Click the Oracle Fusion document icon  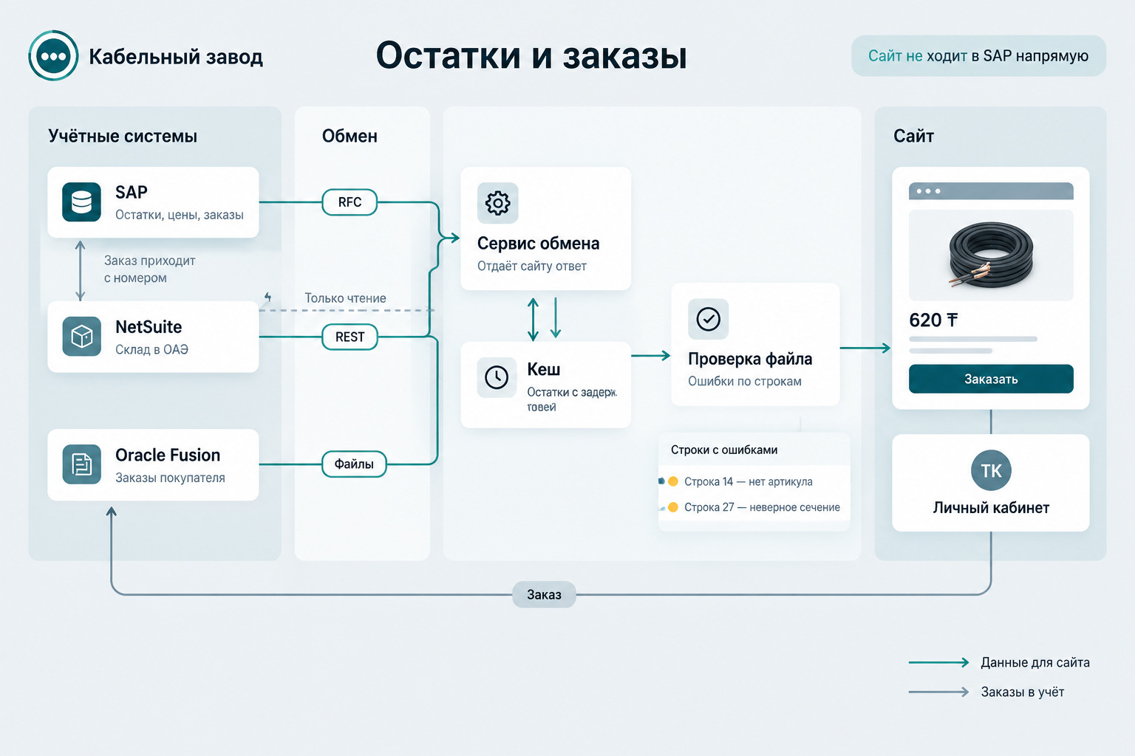(81, 464)
